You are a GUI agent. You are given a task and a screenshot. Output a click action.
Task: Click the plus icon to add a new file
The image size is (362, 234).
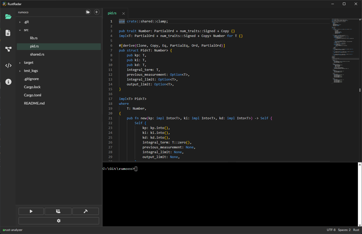click(x=96, y=12)
